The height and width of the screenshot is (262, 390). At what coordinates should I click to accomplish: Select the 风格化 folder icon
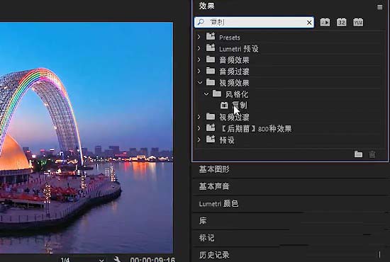[217, 93]
